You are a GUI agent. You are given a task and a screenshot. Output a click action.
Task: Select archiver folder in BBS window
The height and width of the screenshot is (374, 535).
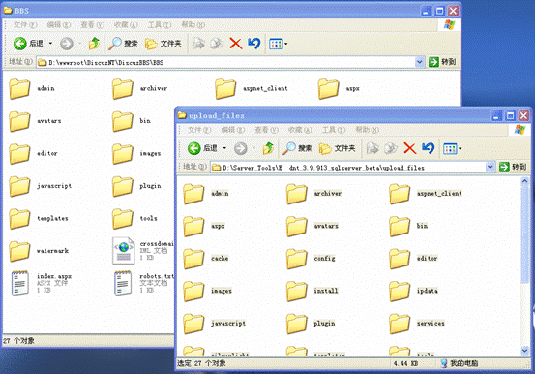point(140,88)
